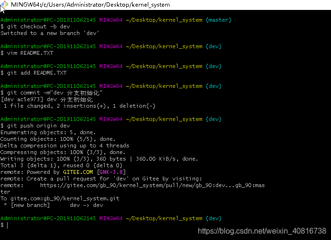
Task: Click the "Create a pull request for 'dev'" line
Action: pos(101,179)
